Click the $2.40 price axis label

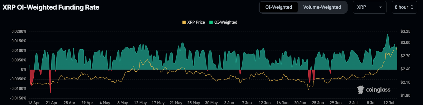pos(405,69)
